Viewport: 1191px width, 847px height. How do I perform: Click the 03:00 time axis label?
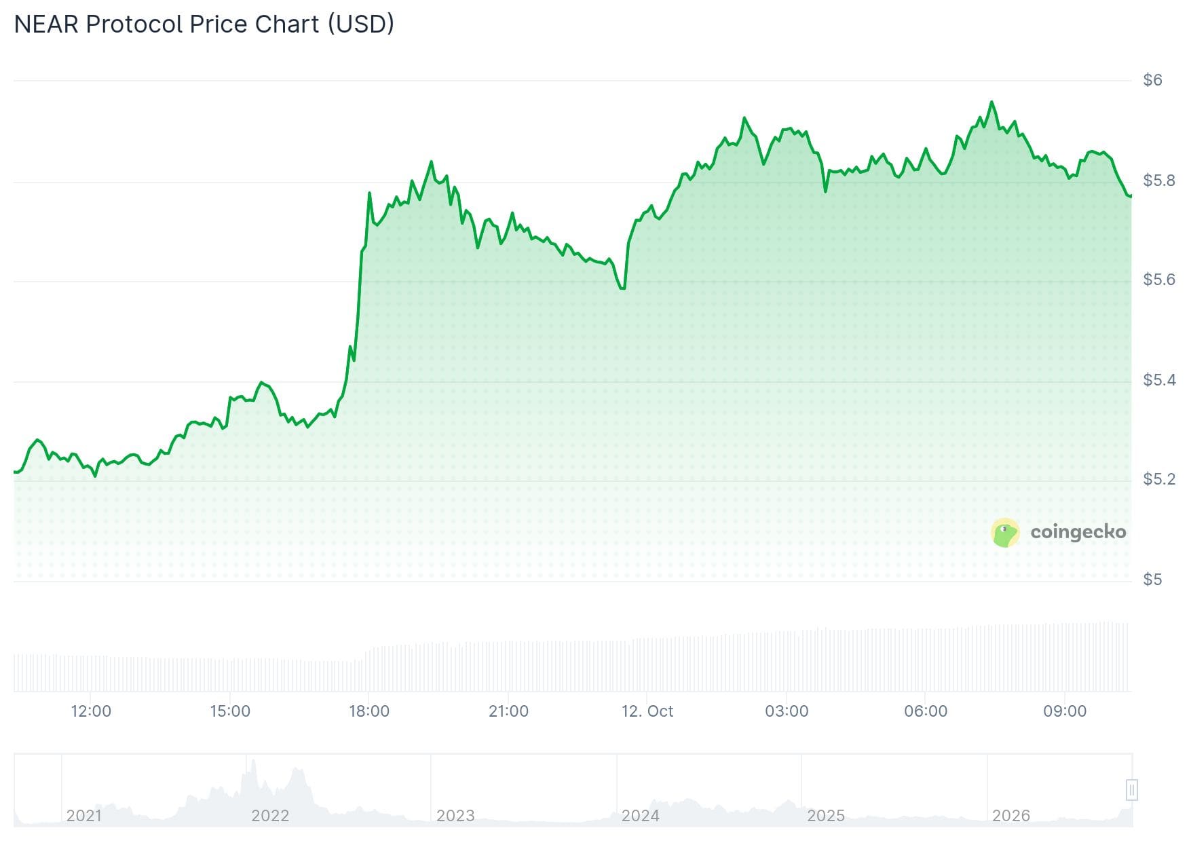coord(787,711)
